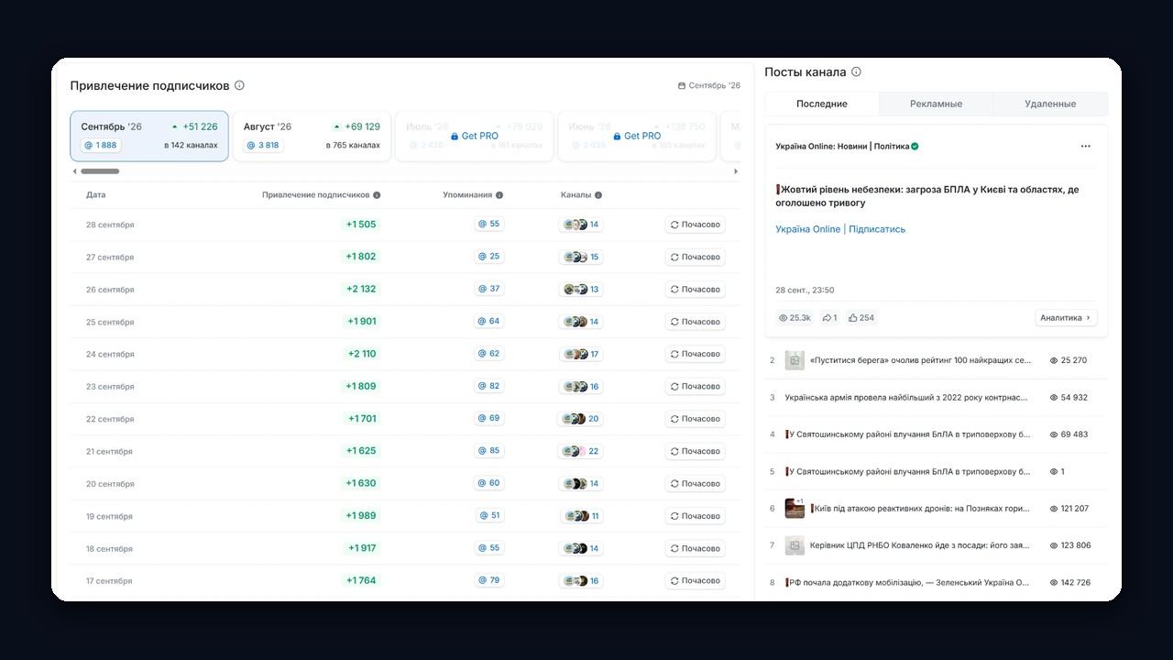Viewport: 1173px width, 660px height.
Task: Select the Август '26 month card
Action: tap(312, 136)
